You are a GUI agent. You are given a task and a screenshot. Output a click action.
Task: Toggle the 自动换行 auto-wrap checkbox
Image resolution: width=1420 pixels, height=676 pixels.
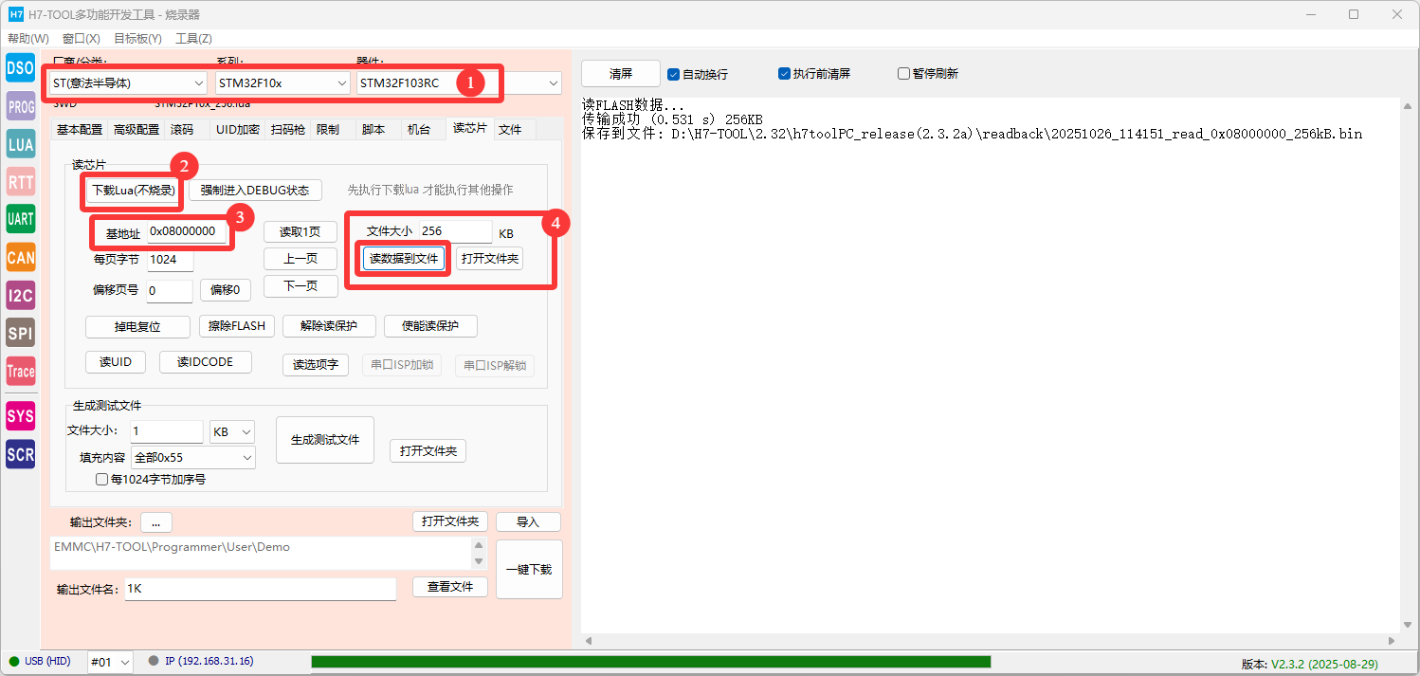(673, 74)
